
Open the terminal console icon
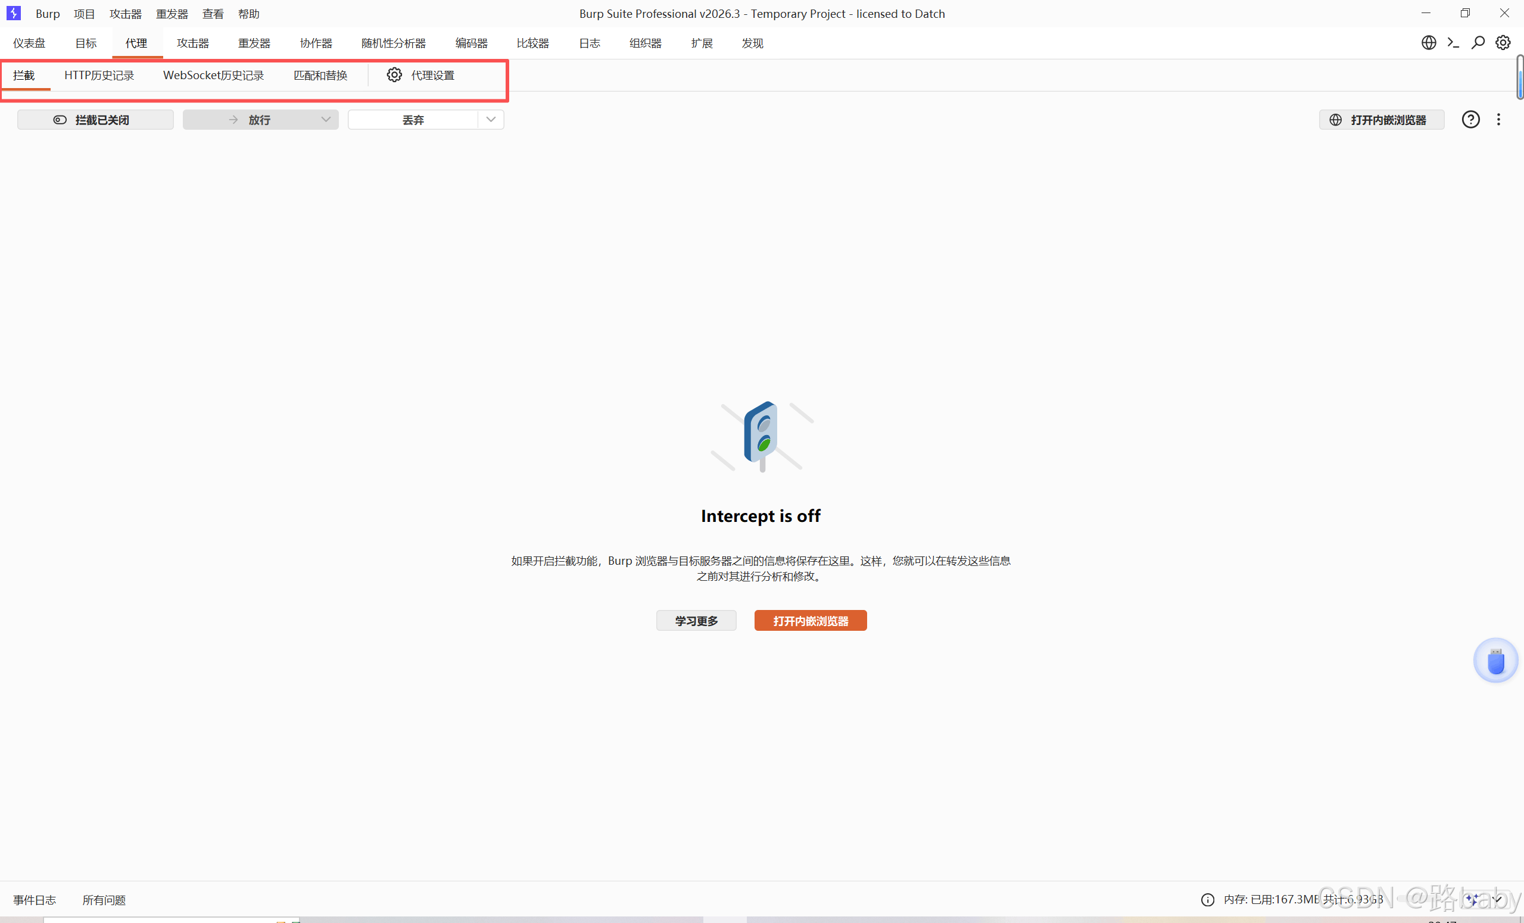(1453, 43)
